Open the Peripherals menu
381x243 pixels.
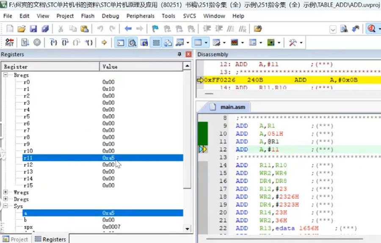[x=141, y=16]
